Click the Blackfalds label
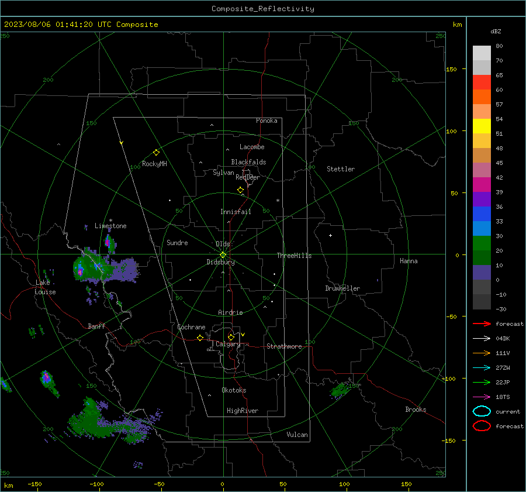 248,162
